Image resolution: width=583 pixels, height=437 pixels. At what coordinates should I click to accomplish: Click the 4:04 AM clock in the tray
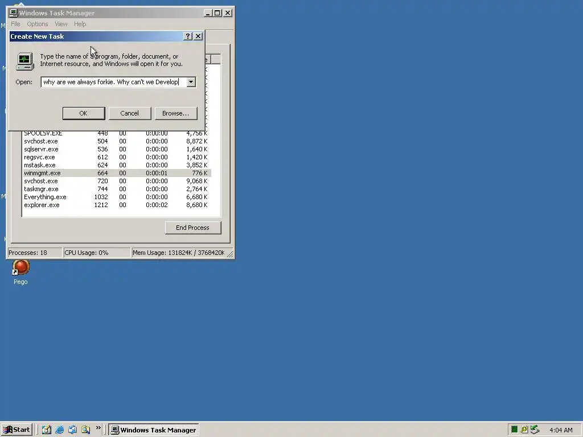click(561, 430)
